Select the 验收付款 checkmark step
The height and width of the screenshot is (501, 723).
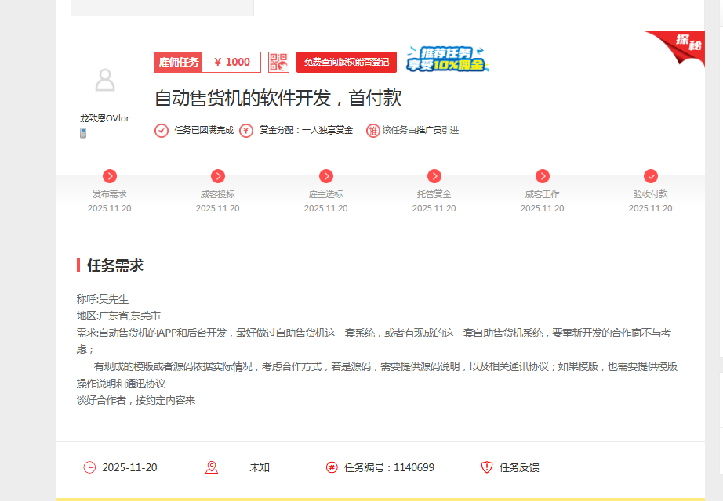651,176
